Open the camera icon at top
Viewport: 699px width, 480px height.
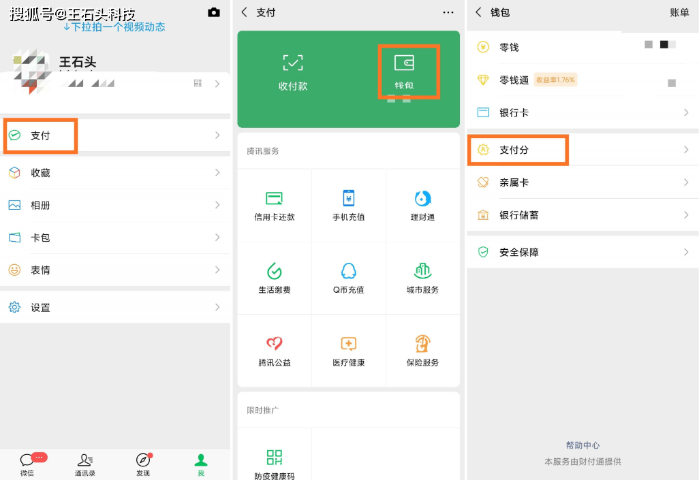point(214,12)
